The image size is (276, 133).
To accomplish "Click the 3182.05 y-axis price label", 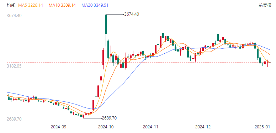I will pos(14,66).
